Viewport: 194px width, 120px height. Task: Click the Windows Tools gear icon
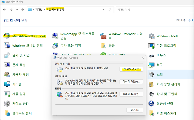[151, 36]
